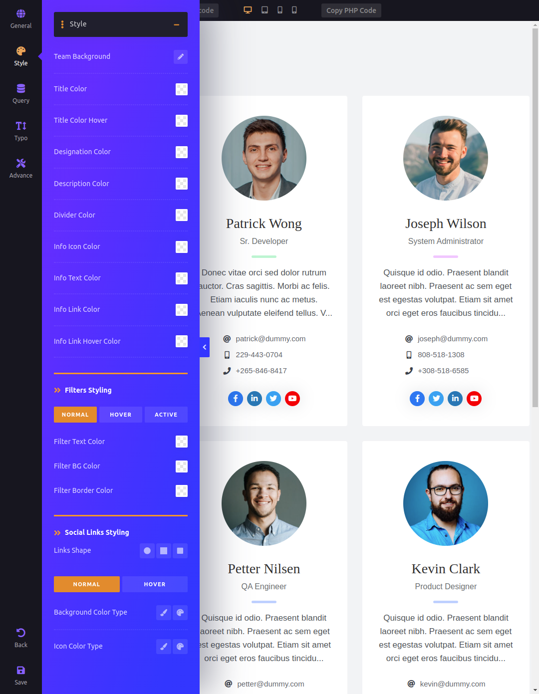539x694 pixels.
Task: Open patrick@dummy.com email link
Action: (270, 339)
